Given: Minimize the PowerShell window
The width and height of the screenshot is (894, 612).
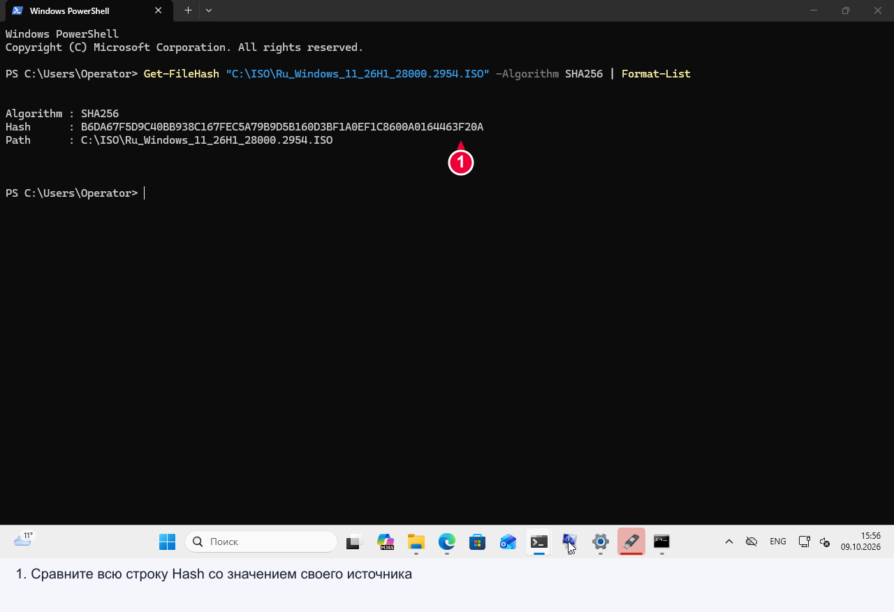Looking at the screenshot, I should coord(814,10).
